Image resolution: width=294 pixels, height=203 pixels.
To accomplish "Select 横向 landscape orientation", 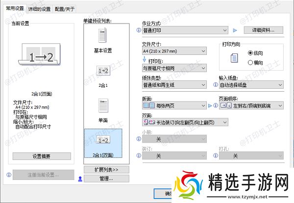I will click(255, 62).
